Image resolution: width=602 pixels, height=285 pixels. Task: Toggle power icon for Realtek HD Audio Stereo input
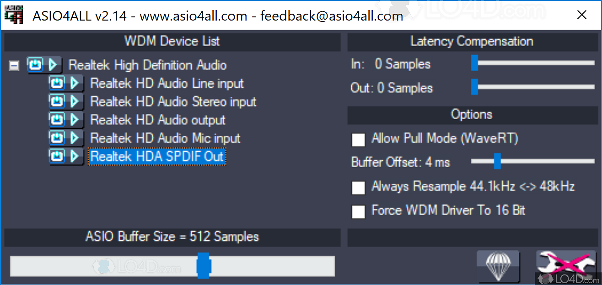[57, 101]
